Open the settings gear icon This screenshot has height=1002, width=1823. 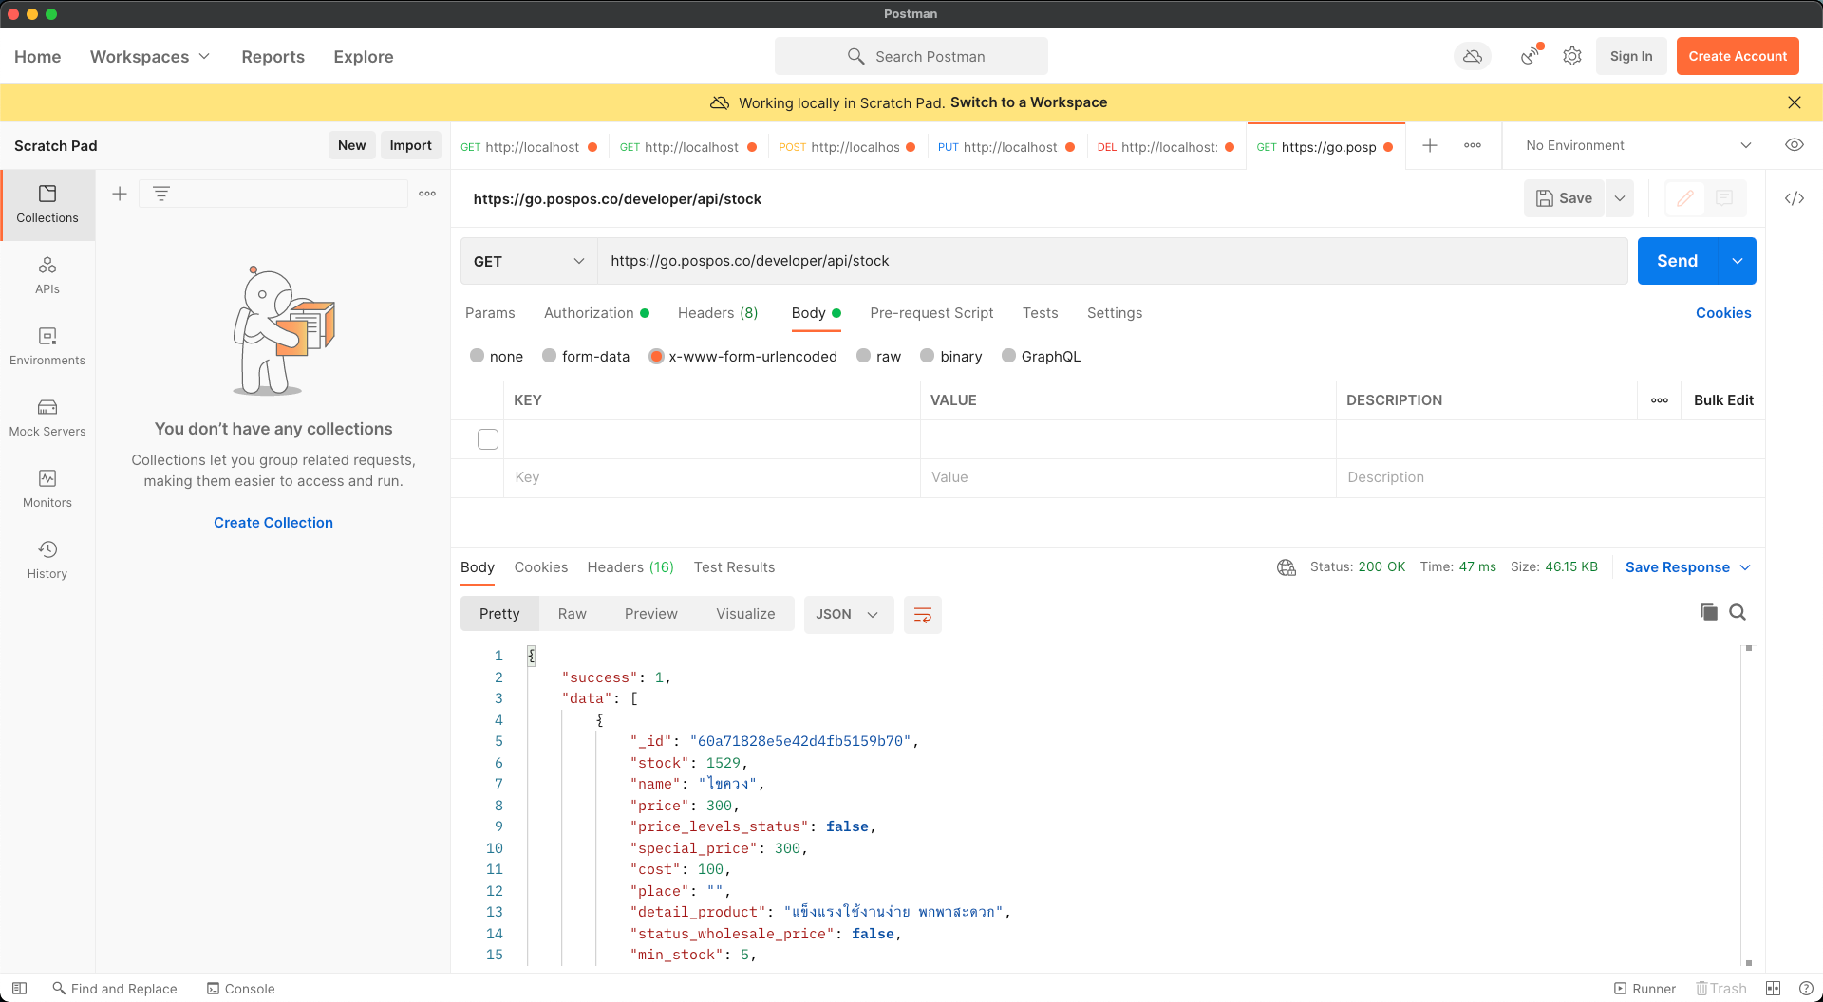tap(1572, 56)
